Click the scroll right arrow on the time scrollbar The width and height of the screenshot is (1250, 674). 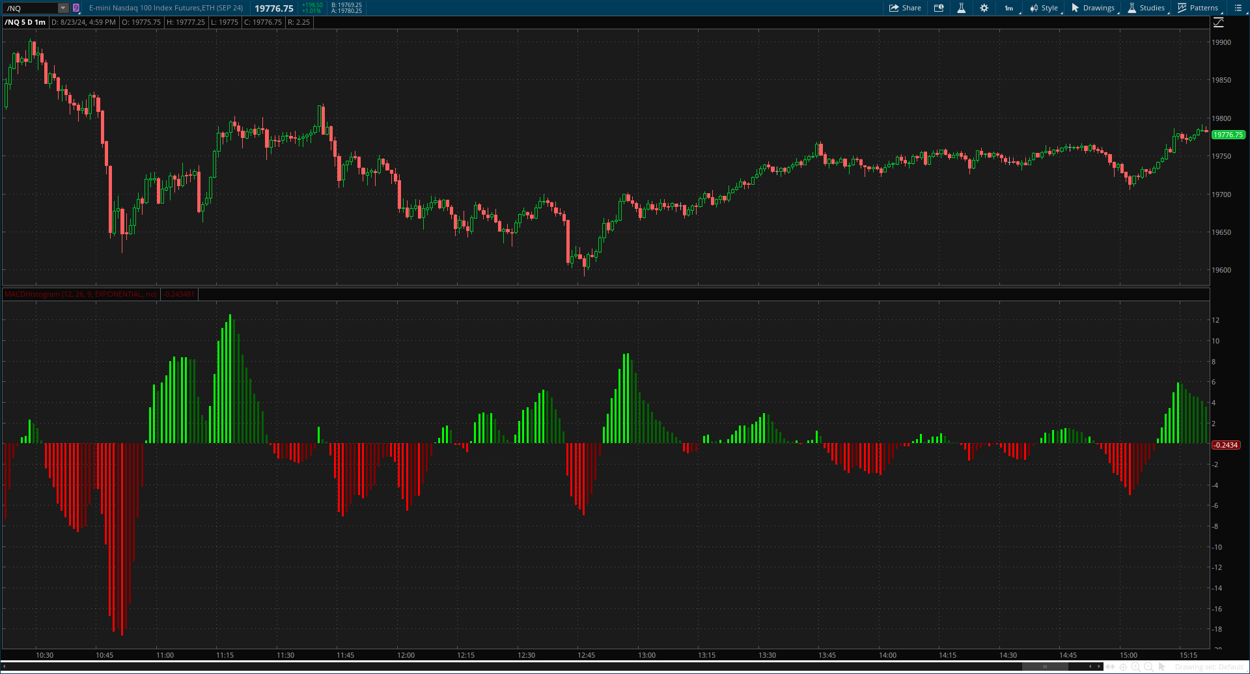click(x=1099, y=666)
